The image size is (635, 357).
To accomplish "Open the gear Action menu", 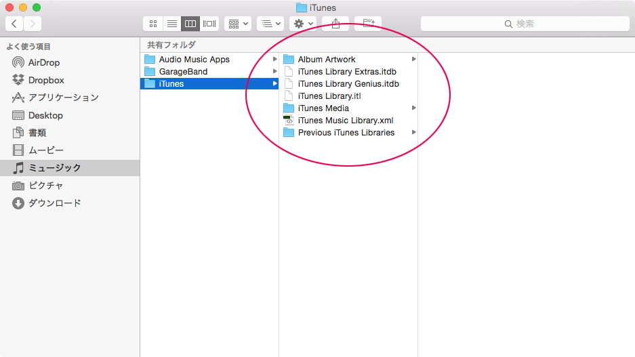I will click(303, 24).
